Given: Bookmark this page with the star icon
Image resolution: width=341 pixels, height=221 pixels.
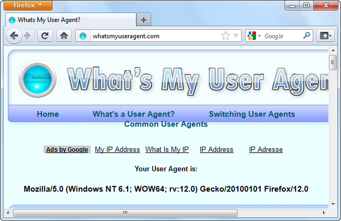Looking at the screenshot, I should 225,36.
